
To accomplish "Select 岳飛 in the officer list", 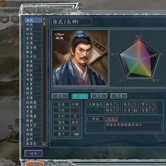I will [33, 43].
